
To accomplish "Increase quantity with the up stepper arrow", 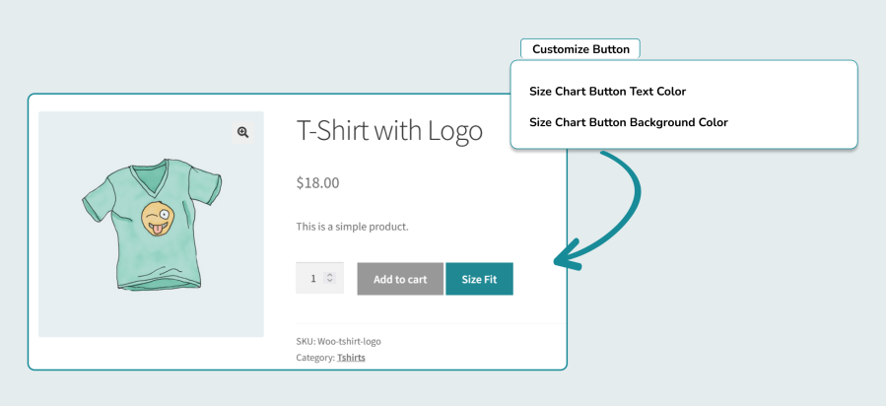I will click(x=330, y=275).
